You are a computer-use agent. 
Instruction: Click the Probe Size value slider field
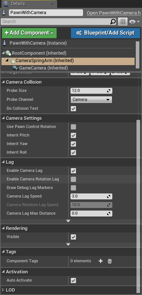pyautogui.click(x=91, y=91)
